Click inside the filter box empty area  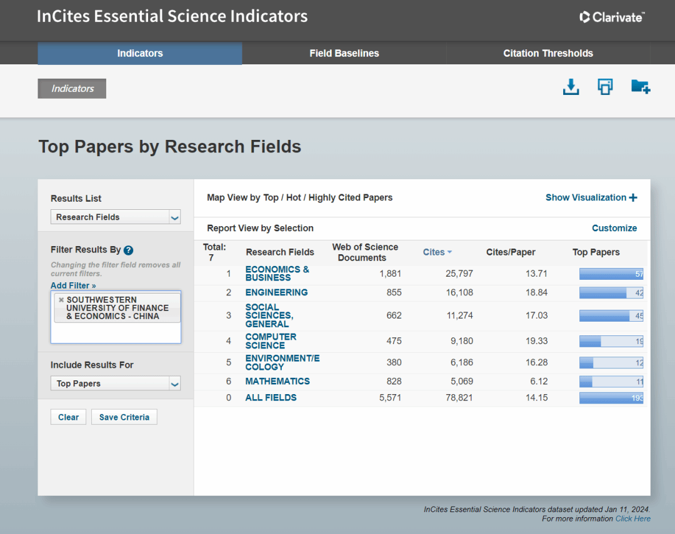point(116,333)
